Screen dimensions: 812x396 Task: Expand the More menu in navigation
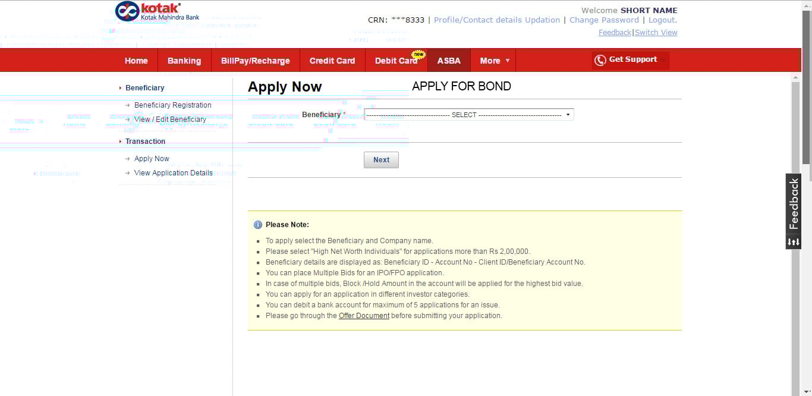point(494,61)
